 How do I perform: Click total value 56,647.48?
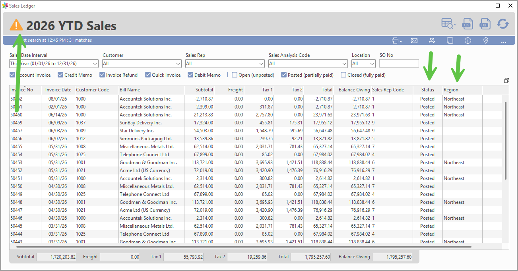pos(322,131)
